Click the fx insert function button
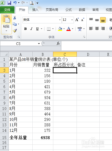 (x=58, y=43)
